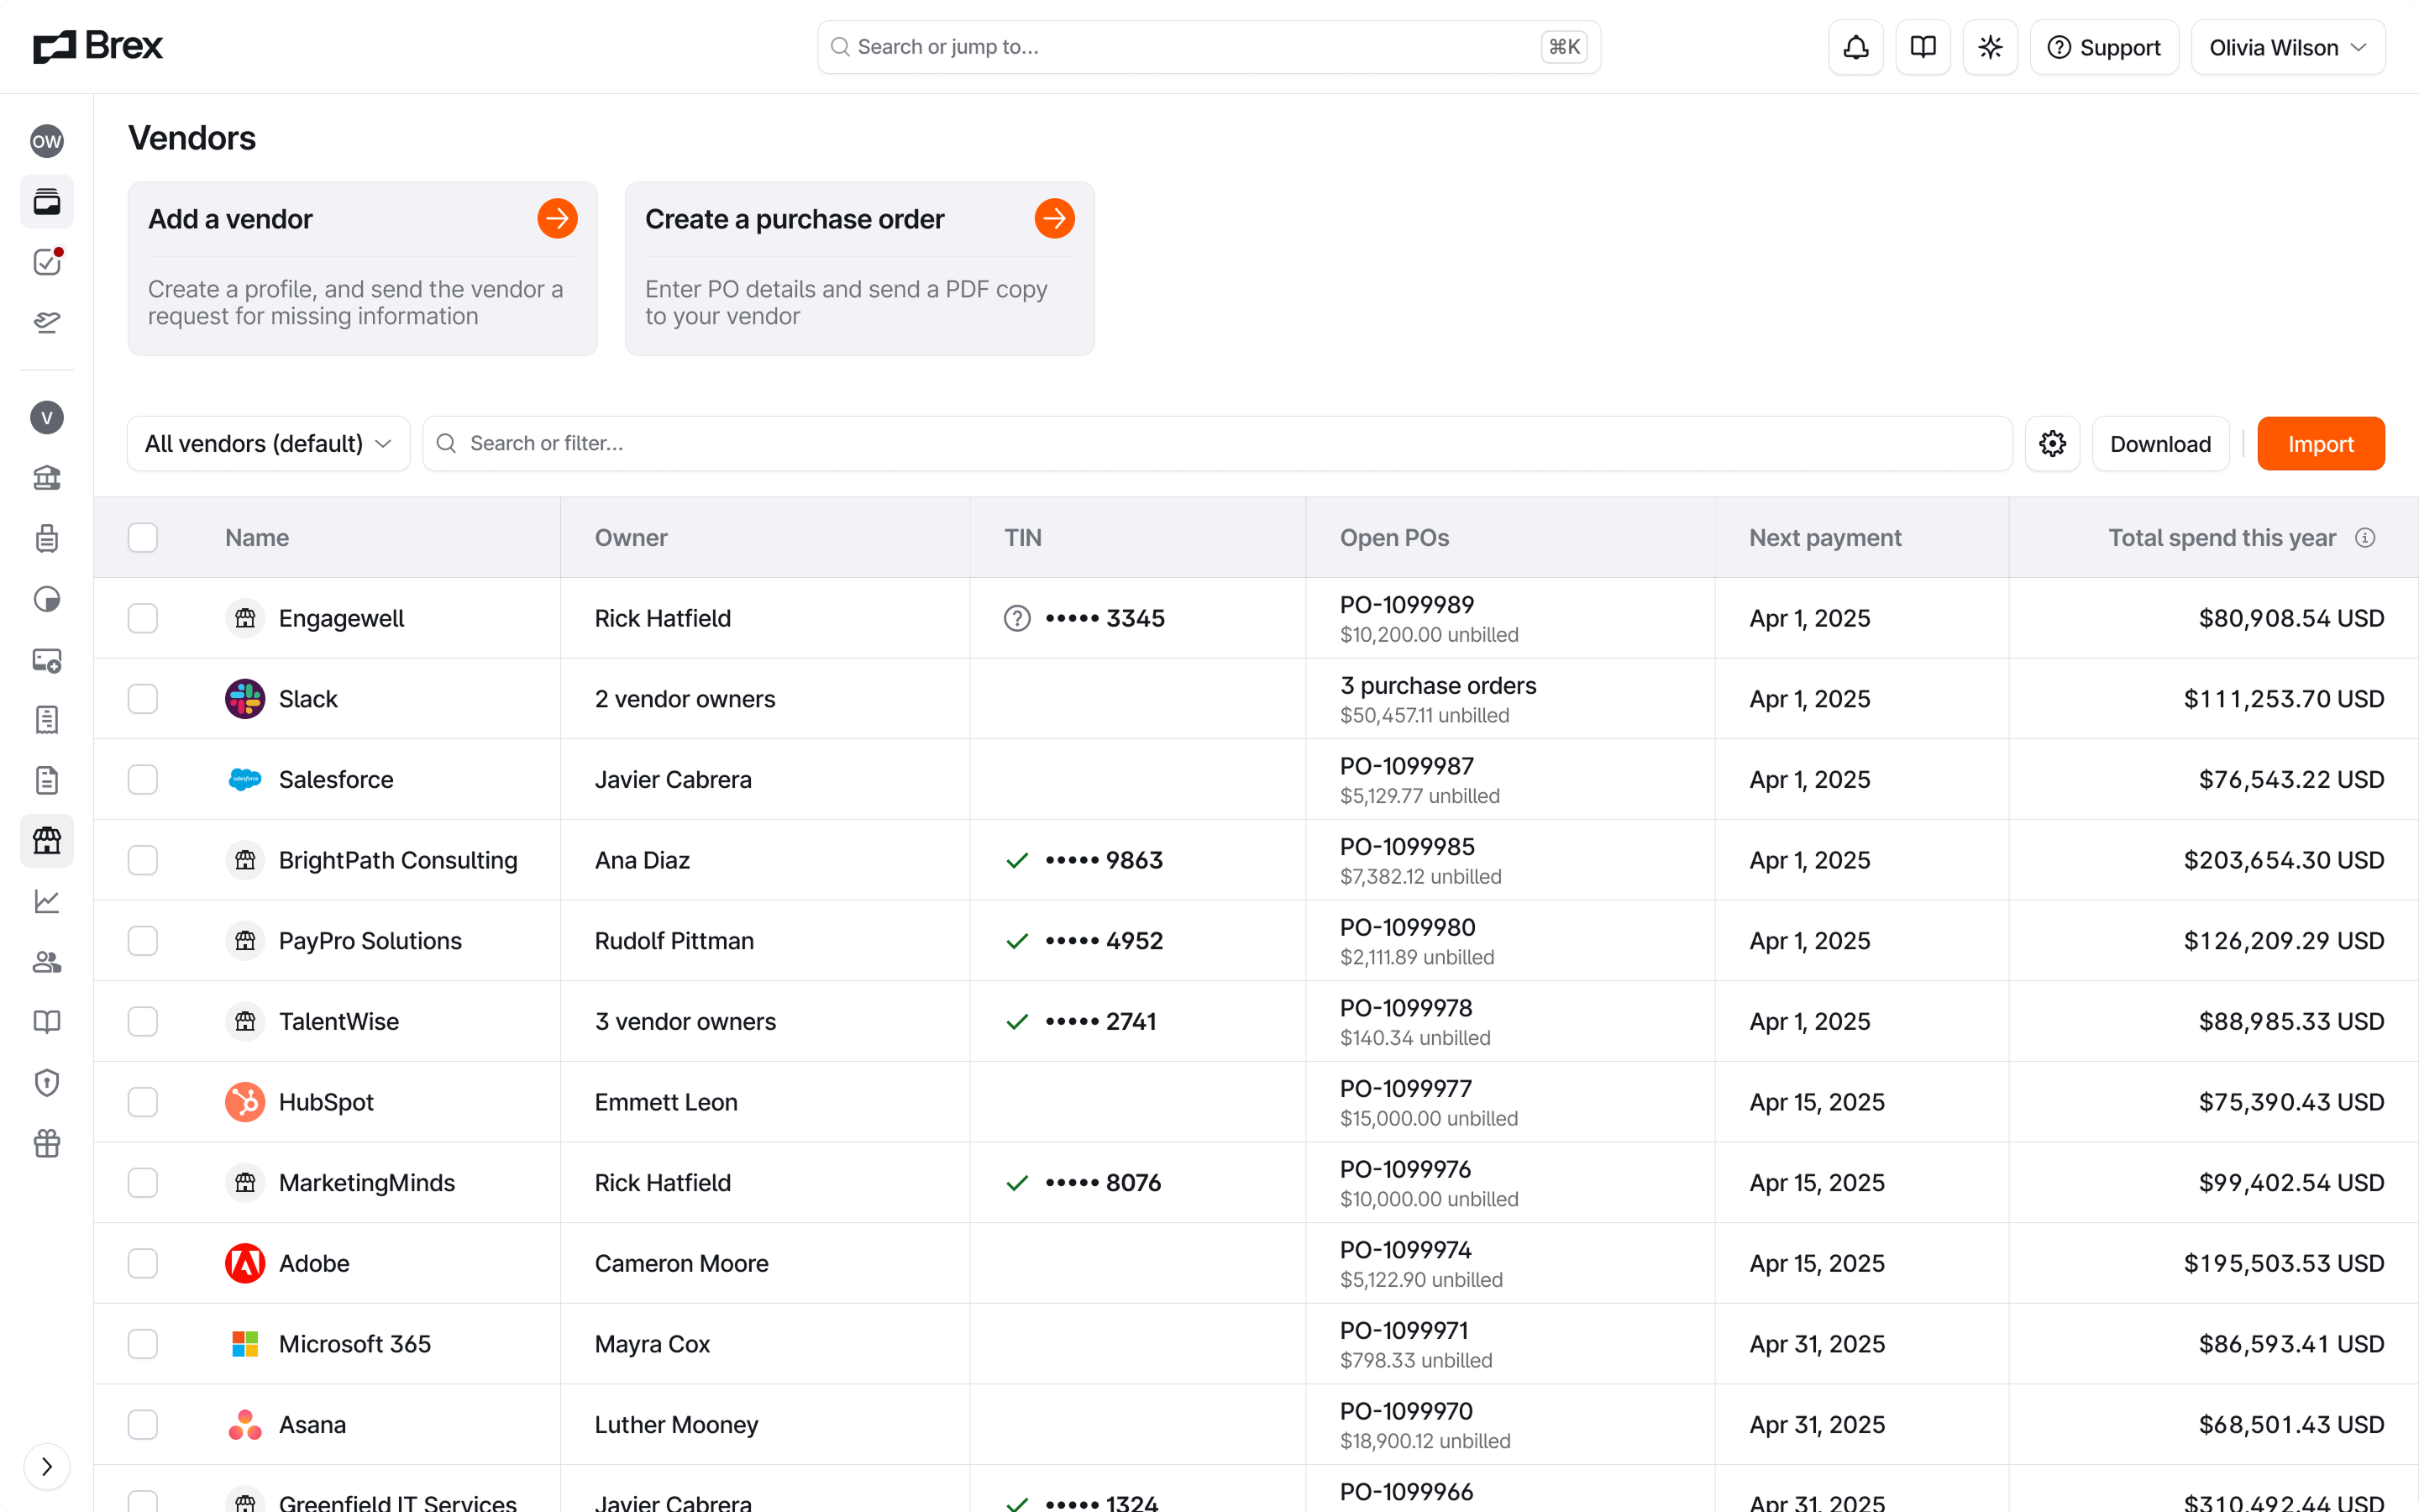Open the gift icon in the sidebar

click(x=47, y=1143)
